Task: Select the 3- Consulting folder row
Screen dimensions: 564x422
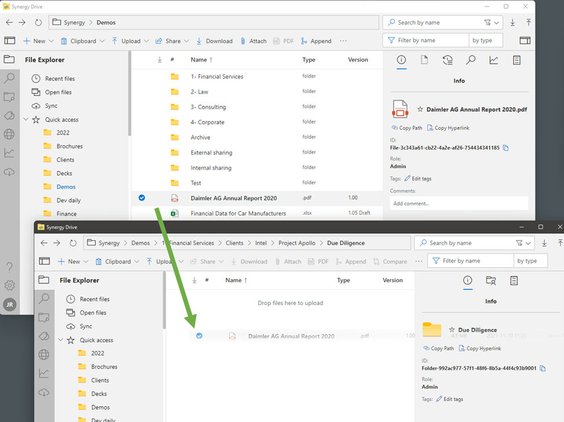Action: [x=257, y=107]
